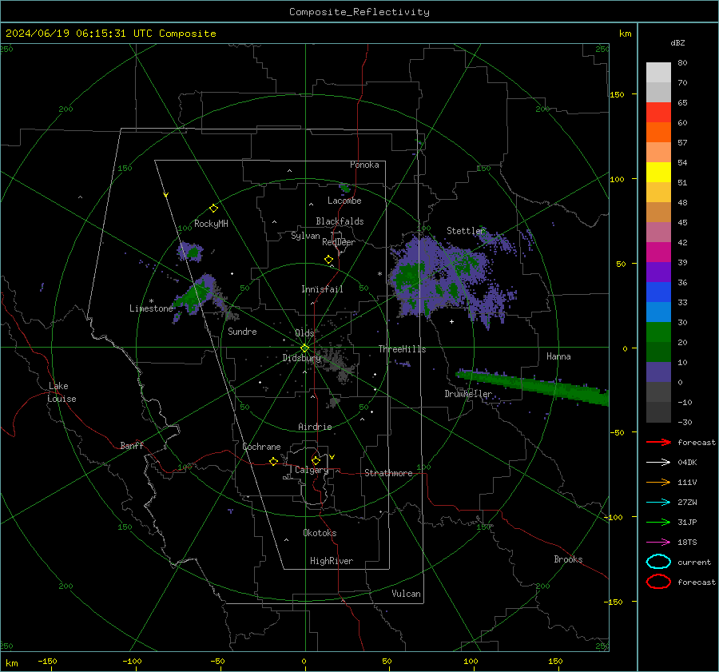Click the green 31JP arrow icon
Image resolution: width=719 pixels, height=672 pixels.
[x=658, y=522]
